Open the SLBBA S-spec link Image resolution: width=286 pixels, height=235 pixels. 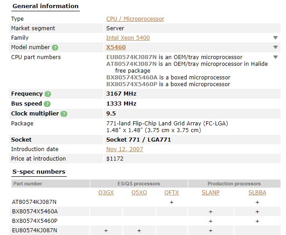pyautogui.click(x=257, y=193)
